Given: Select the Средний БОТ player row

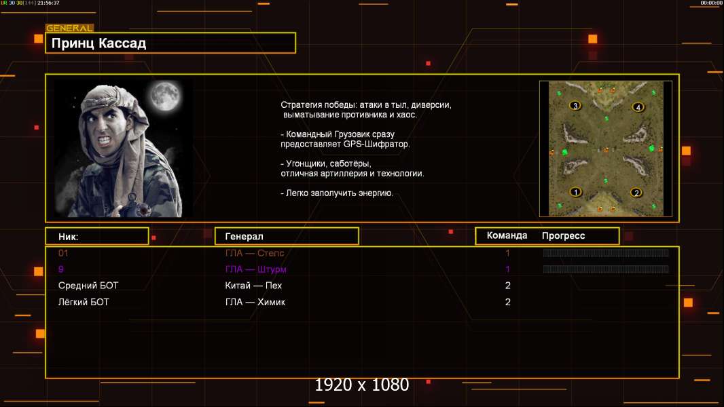Looking at the screenshot, I should point(362,286).
